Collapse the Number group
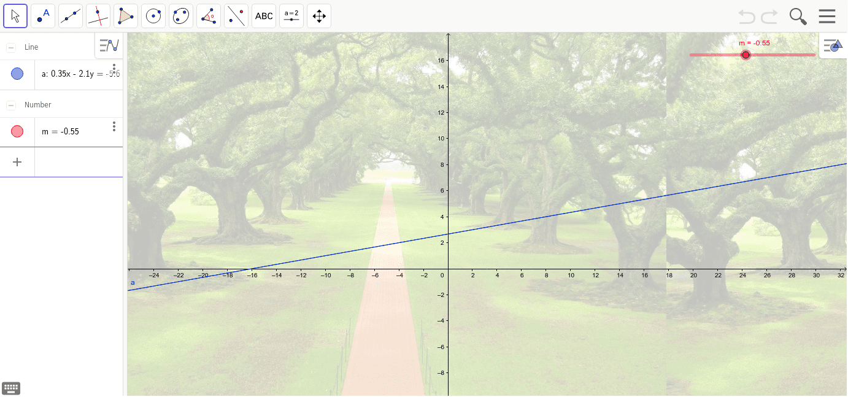Screen dimensions: 848x397 [x=11, y=105]
